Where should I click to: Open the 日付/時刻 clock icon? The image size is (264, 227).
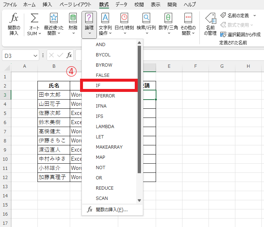click(124, 18)
